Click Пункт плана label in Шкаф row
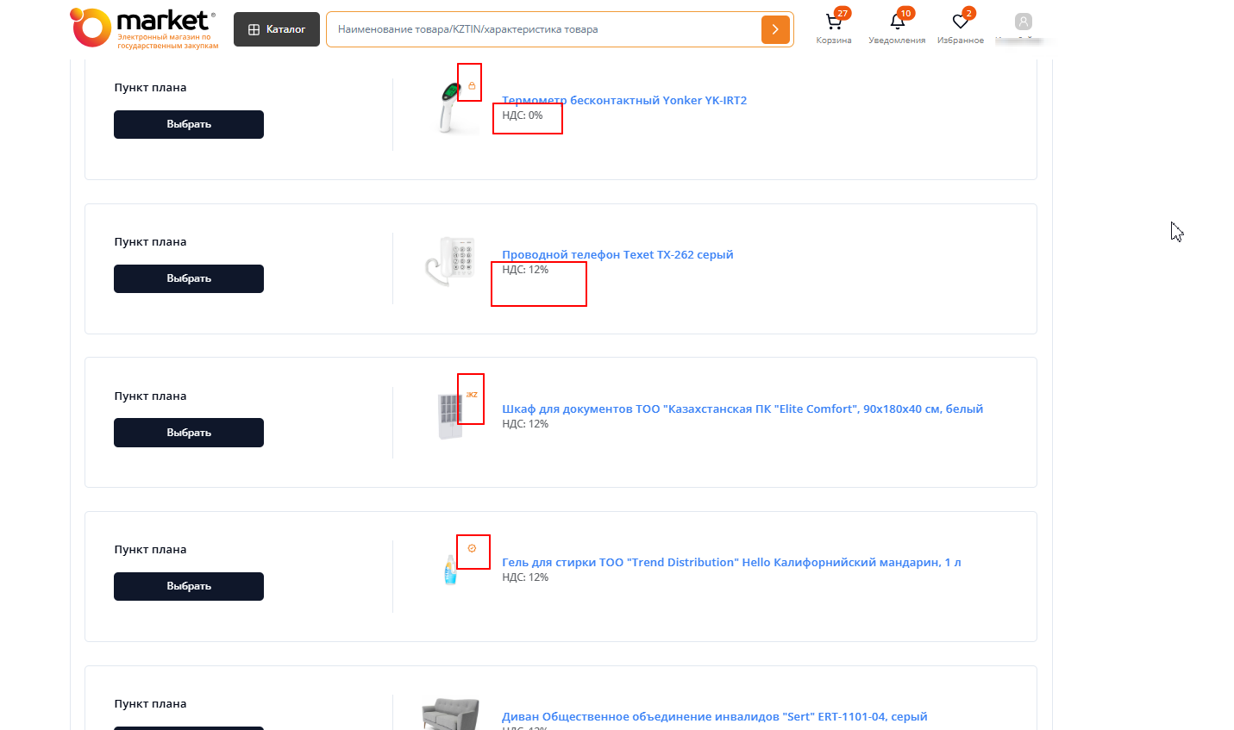The width and height of the screenshot is (1234, 730). [150, 396]
